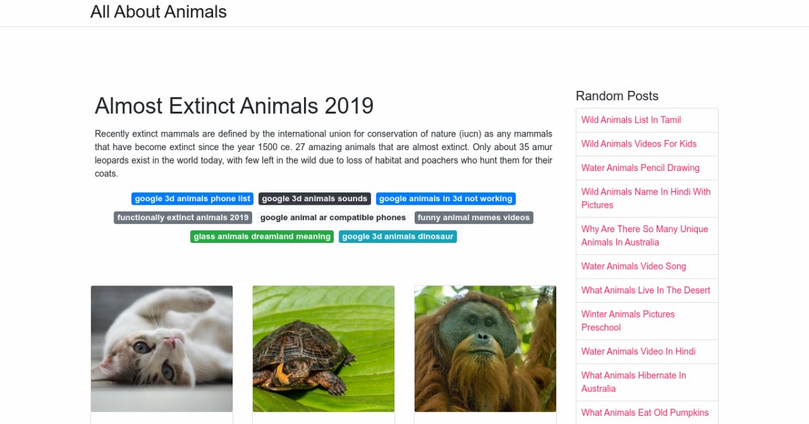Viewport: 809px width, 424px height.
Task: Click the turtle on leaf thumbnail
Action: click(324, 349)
